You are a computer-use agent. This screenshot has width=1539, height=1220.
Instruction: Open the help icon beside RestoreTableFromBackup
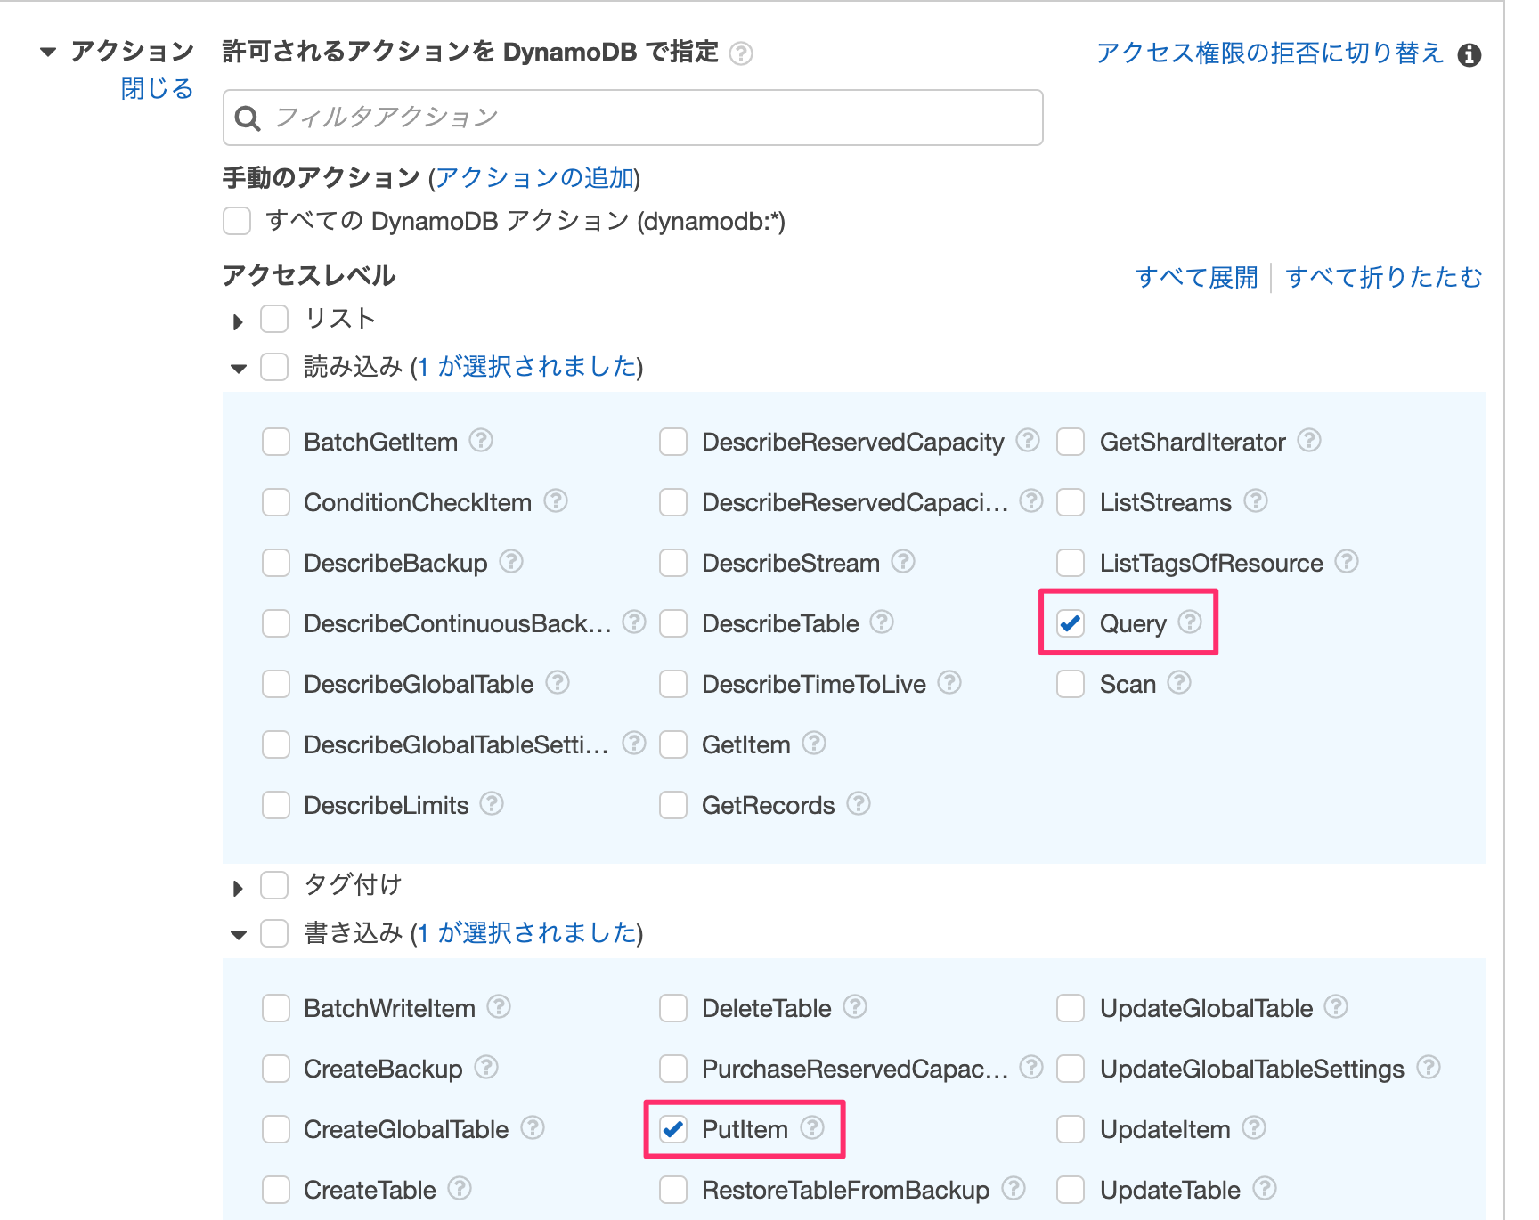pyautogui.click(x=1014, y=1189)
